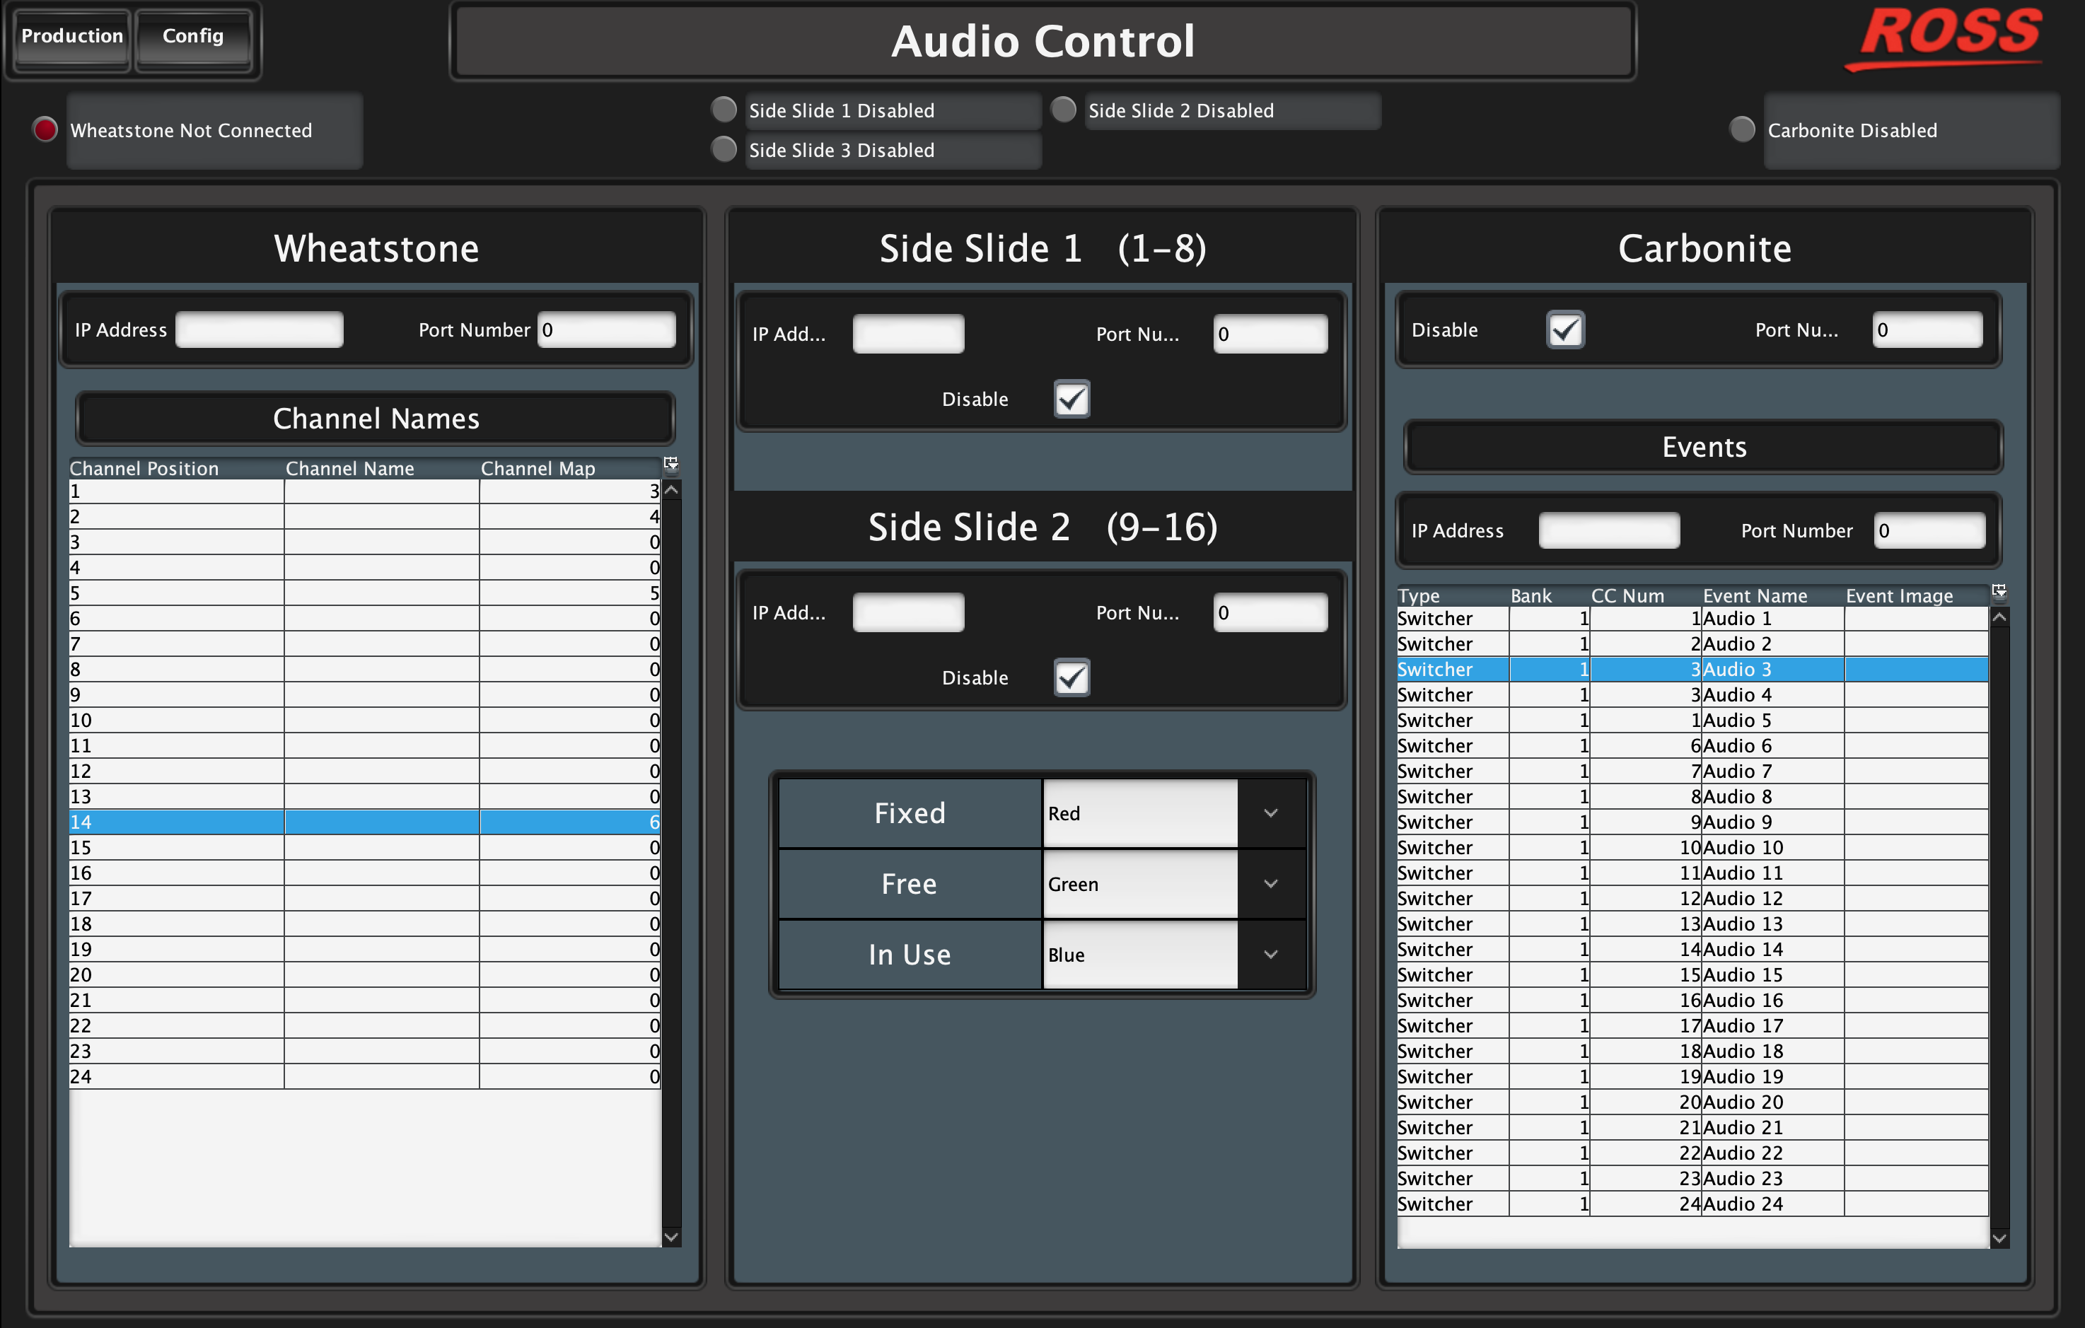Open the Free color dropdown showing Green
The image size is (2085, 1328).
point(1270,884)
